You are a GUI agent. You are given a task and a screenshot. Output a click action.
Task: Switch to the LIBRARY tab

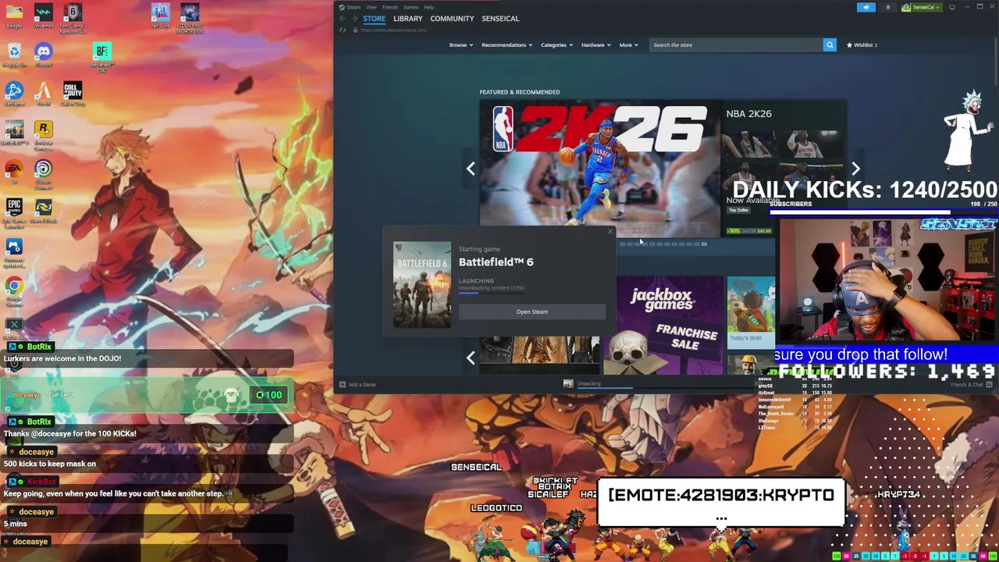(407, 18)
